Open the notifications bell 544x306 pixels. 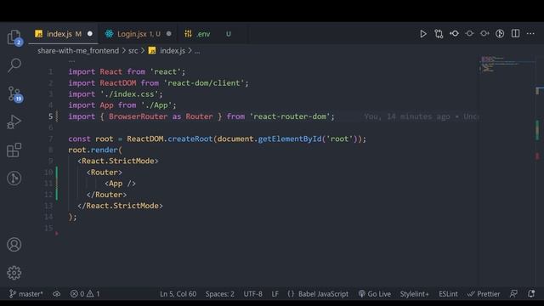click(531, 294)
